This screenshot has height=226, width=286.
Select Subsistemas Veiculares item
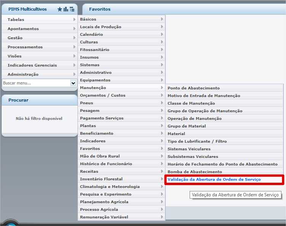click(x=224, y=156)
